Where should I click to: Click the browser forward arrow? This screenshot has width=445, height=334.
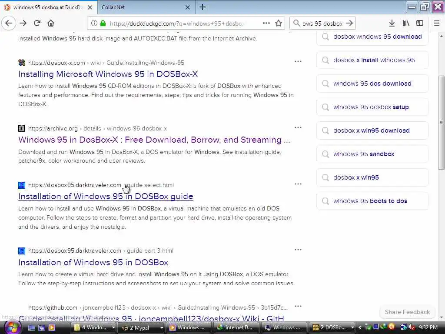pos(23,23)
